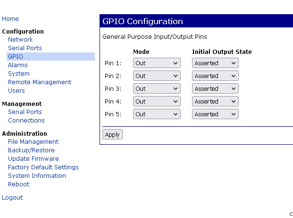Open the Users configuration page

(x=16, y=91)
